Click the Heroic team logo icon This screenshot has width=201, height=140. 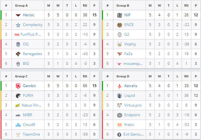pyautogui.click(x=18, y=15)
